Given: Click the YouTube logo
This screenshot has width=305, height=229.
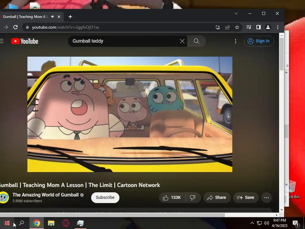Looking at the screenshot, I should coord(25,41).
